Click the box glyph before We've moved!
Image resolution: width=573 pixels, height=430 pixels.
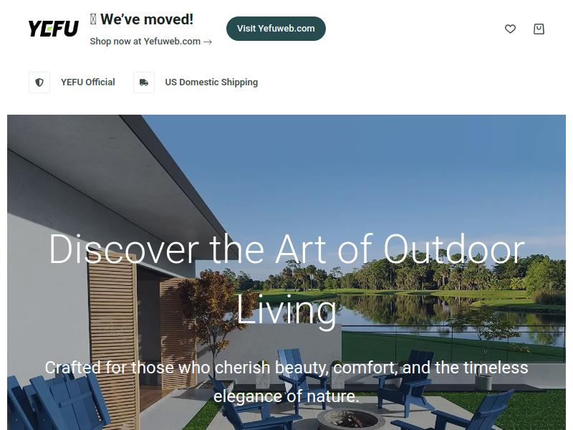93,19
